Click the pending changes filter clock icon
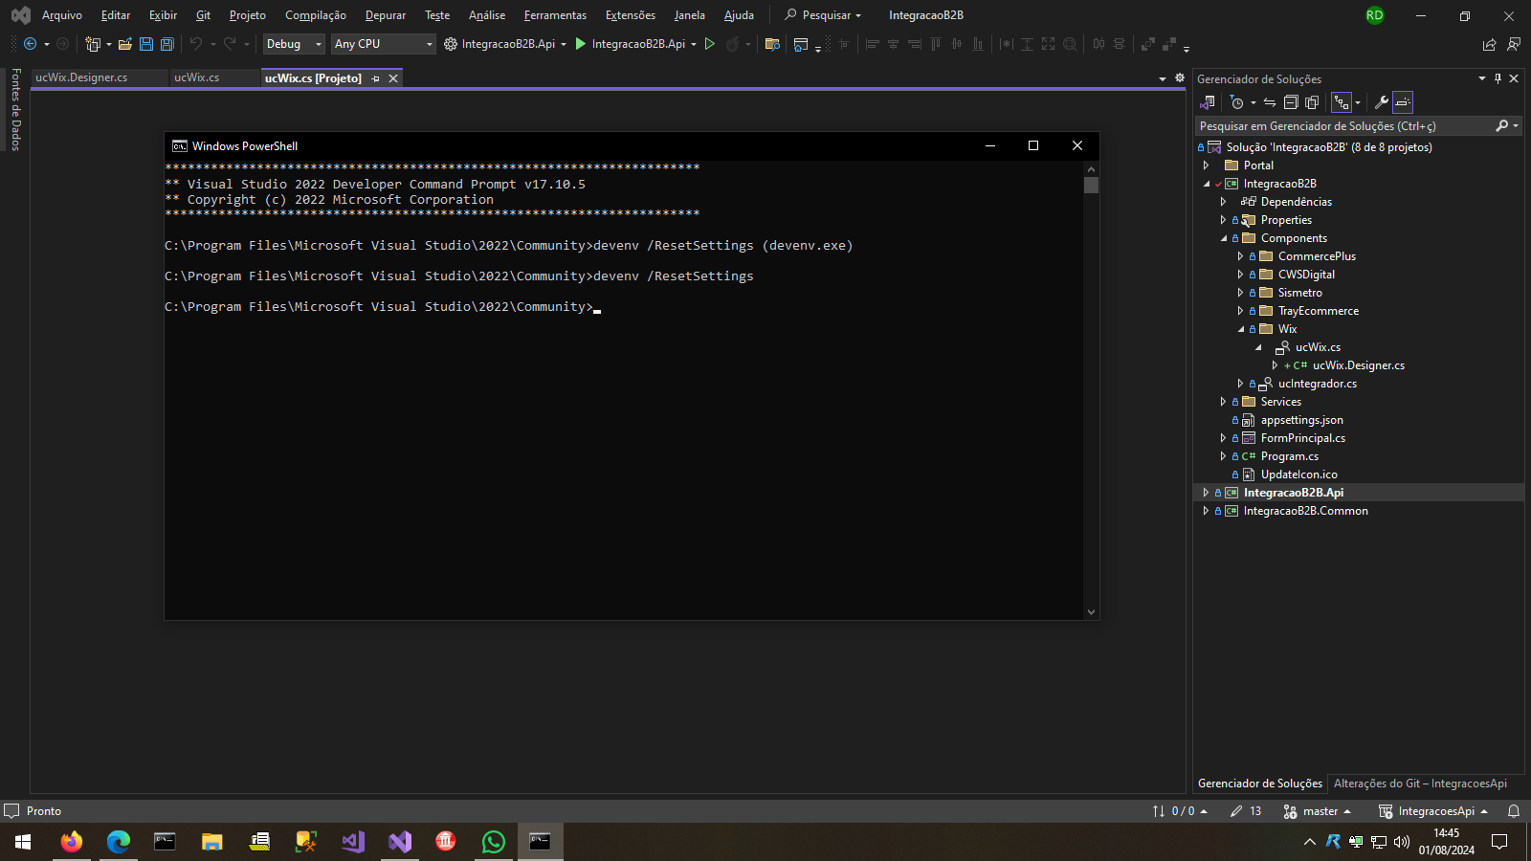The width and height of the screenshot is (1531, 861). (1237, 102)
